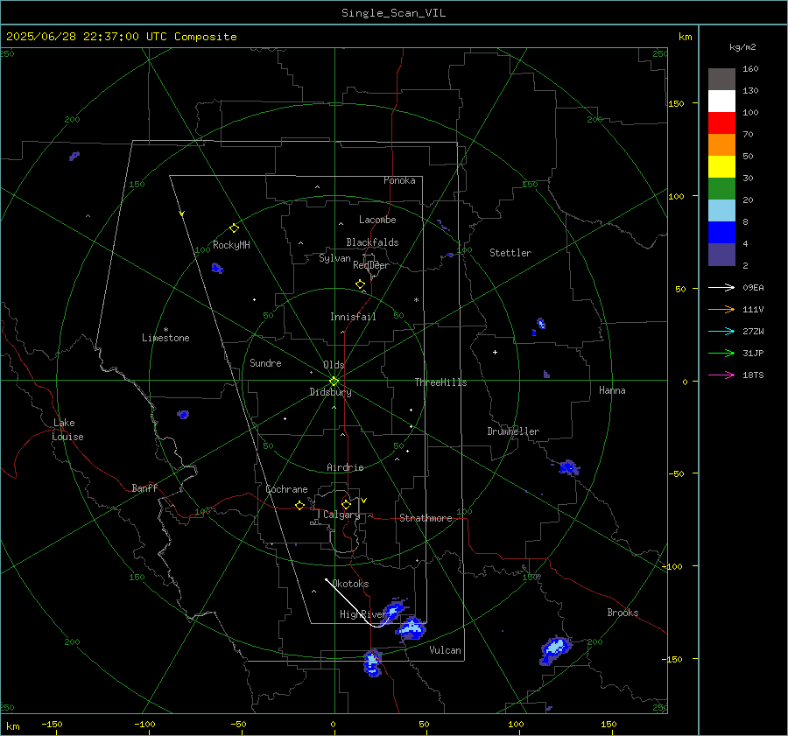788x736 pixels.
Task: Click the Airdrie city label
Action: click(345, 467)
